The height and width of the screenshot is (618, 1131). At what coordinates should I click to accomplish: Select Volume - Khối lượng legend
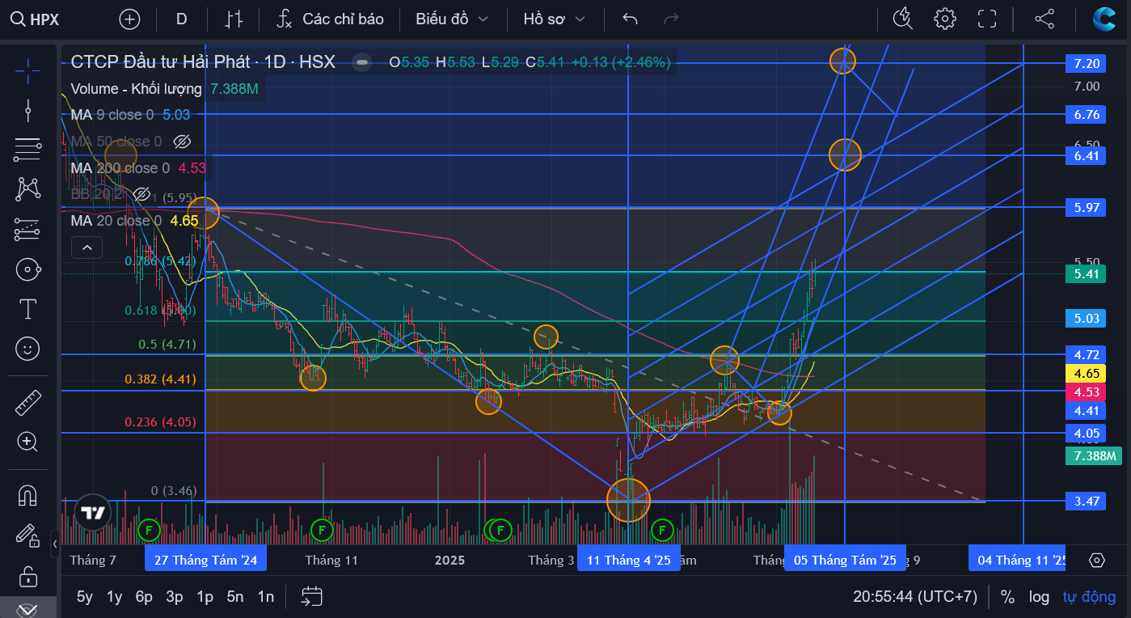click(x=137, y=89)
